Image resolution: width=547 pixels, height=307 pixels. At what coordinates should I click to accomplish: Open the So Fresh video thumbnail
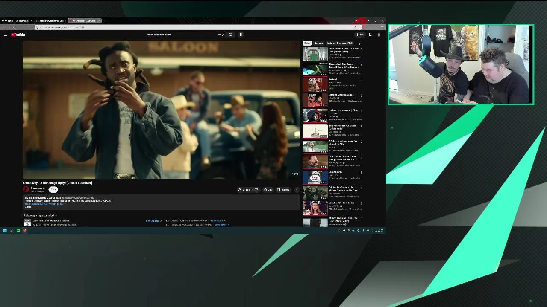point(315,85)
